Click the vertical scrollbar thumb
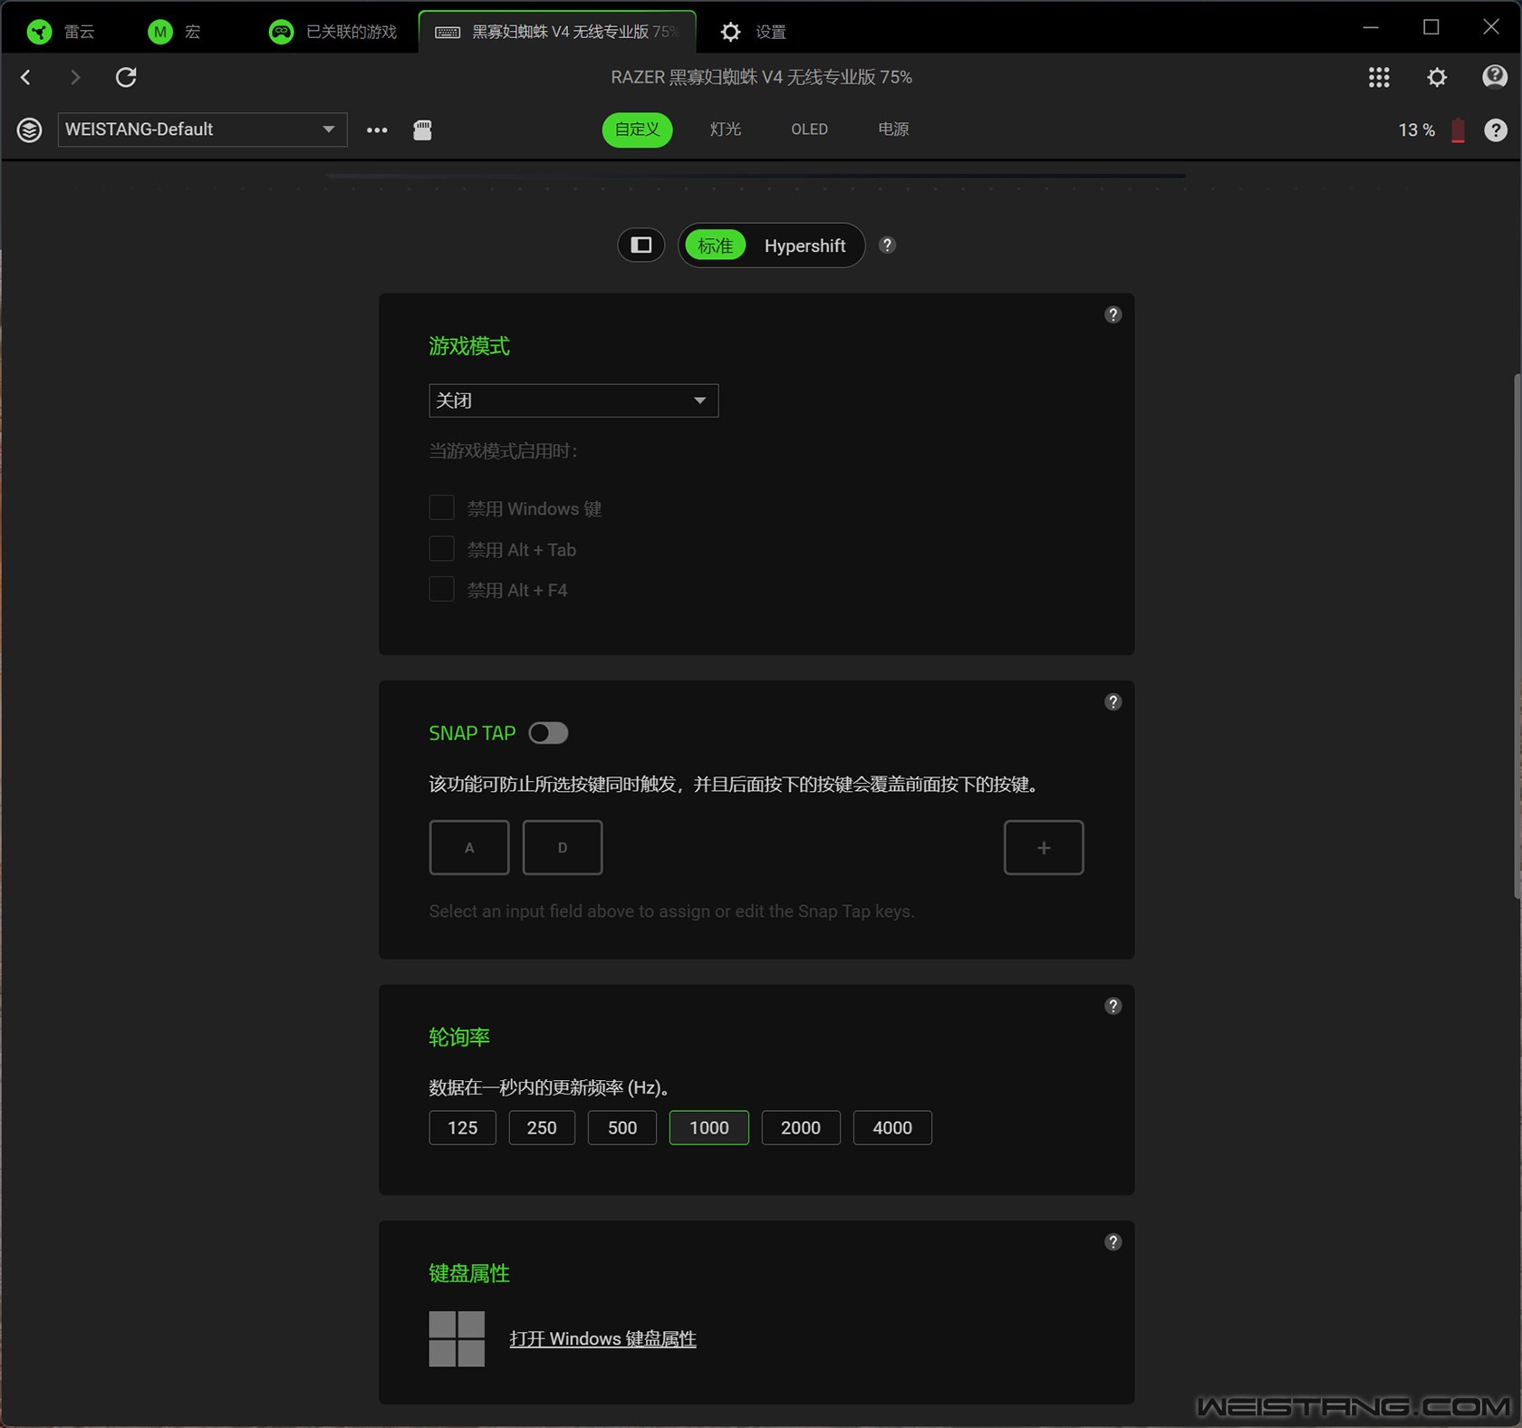1522x1428 pixels. click(1517, 634)
